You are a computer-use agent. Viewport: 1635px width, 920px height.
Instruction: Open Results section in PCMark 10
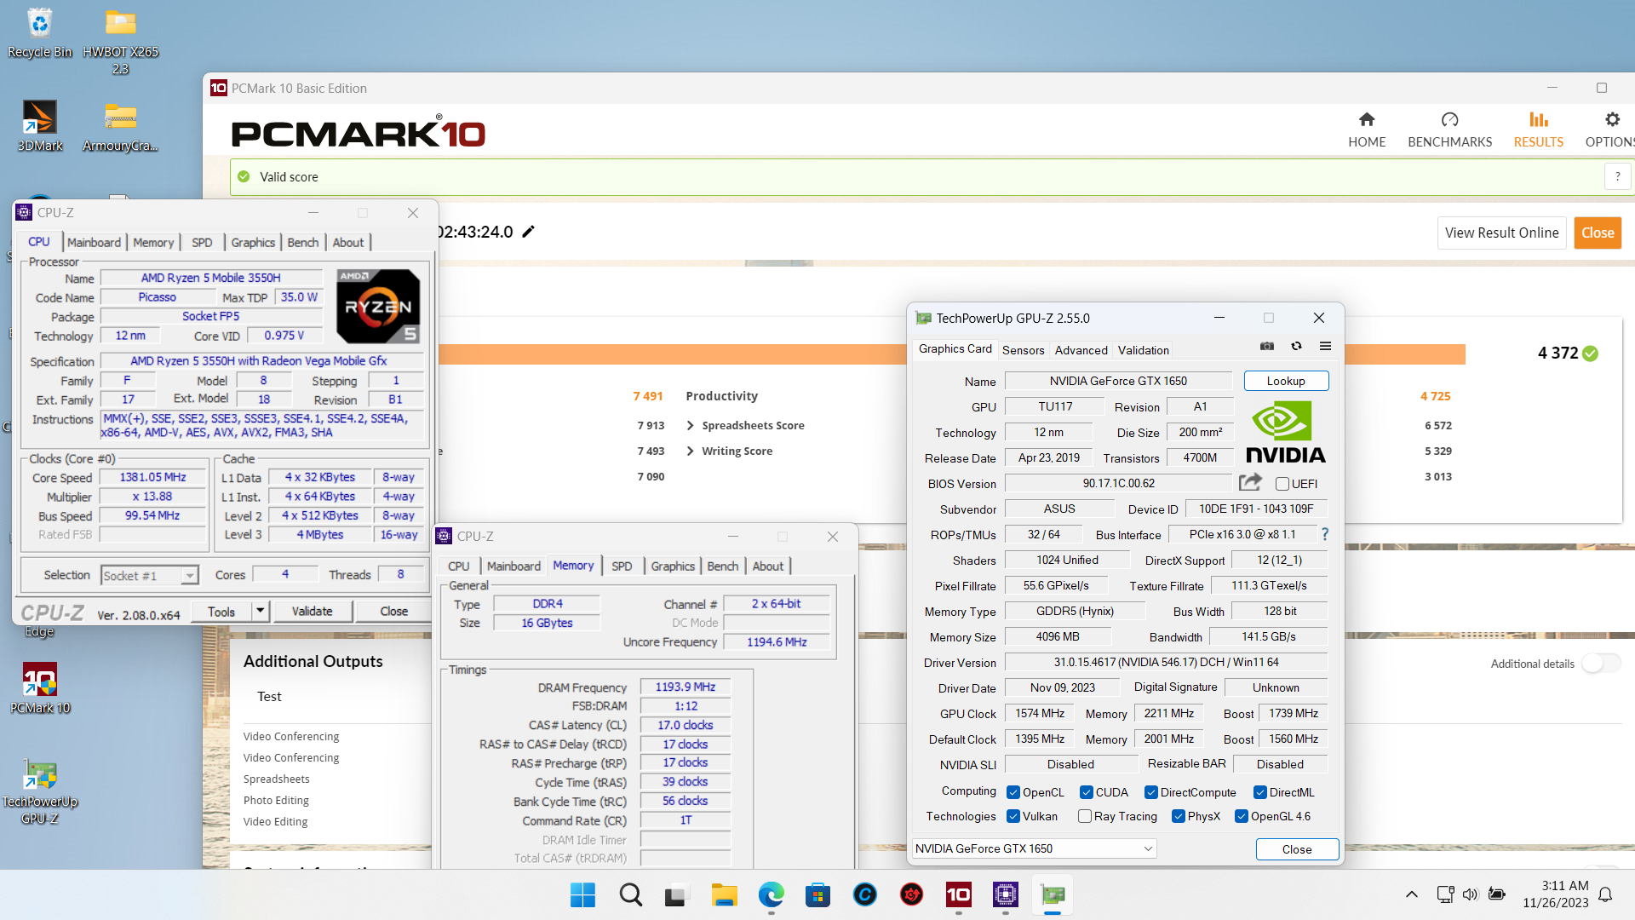click(1538, 129)
